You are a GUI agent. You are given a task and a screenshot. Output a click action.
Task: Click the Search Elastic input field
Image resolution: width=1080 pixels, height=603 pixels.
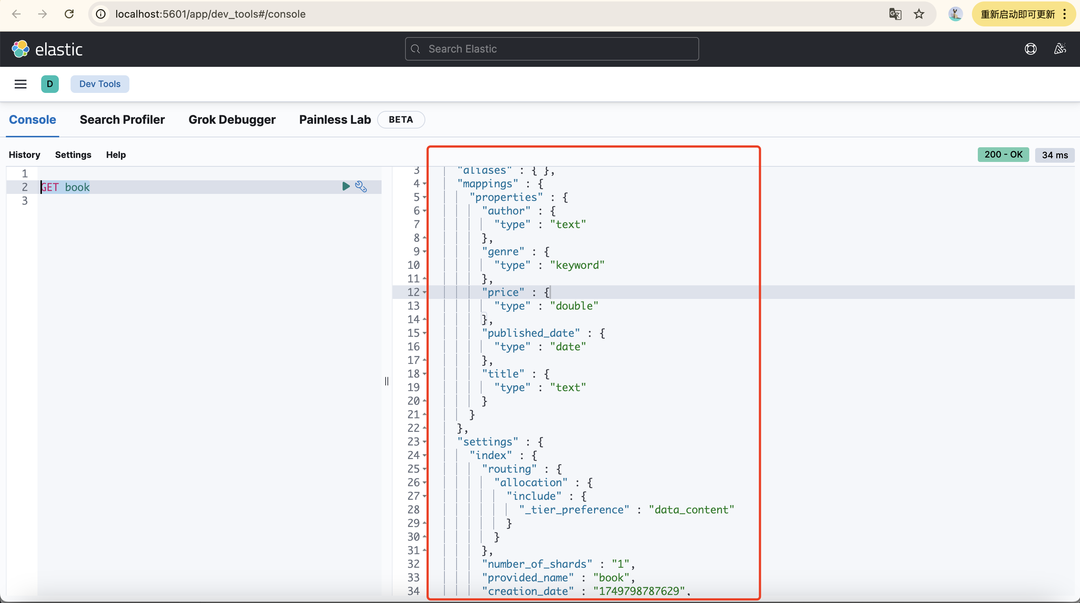click(552, 49)
